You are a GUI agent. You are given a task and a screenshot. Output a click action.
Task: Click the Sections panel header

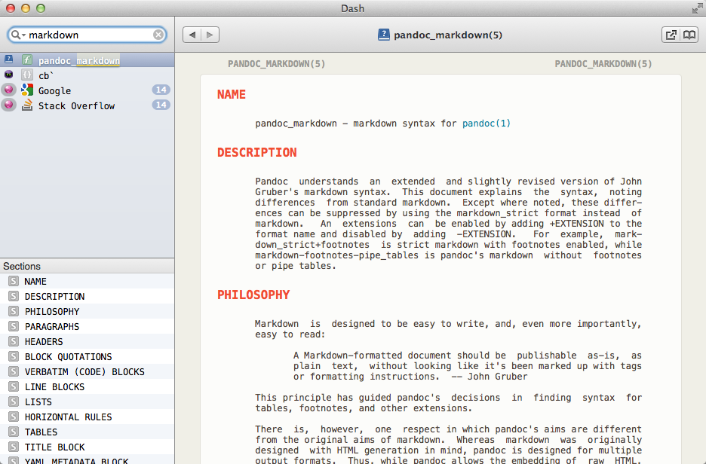[x=87, y=266]
